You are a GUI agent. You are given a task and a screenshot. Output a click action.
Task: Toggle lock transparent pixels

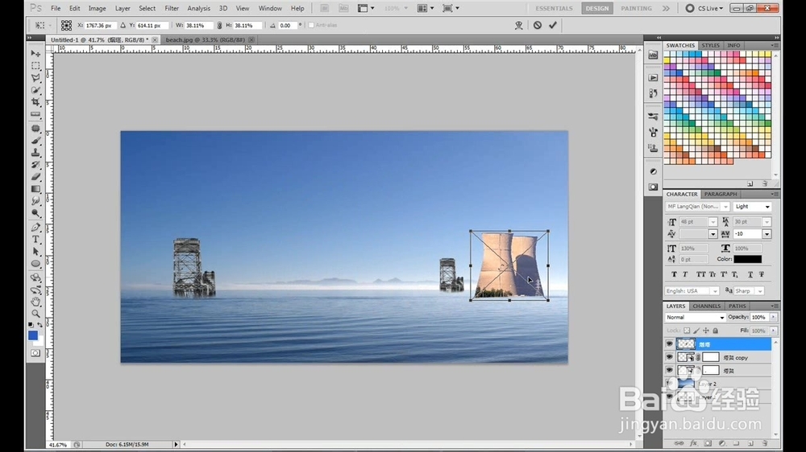click(687, 331)
